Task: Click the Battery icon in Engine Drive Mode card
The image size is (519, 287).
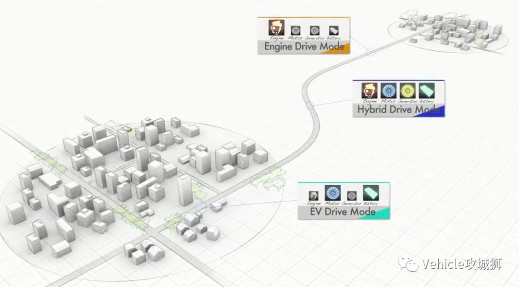Action: pos(334,31)
